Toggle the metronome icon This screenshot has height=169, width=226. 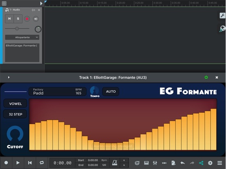point(115,163)
